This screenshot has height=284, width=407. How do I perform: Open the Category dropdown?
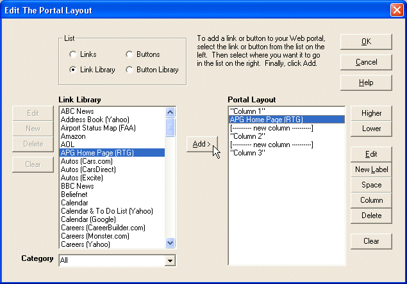170,261
